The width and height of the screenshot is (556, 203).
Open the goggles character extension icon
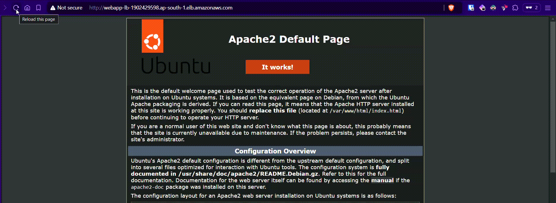pyautogui.click(x=493, y=8)
